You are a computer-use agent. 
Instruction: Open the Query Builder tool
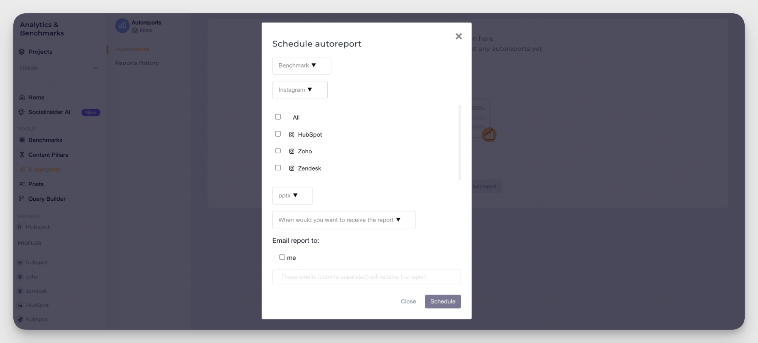click(x=47, y=199)
